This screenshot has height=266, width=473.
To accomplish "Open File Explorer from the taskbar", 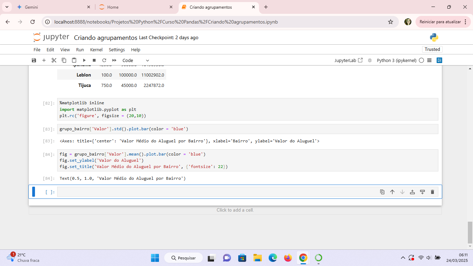I will [x=257, y=258].
